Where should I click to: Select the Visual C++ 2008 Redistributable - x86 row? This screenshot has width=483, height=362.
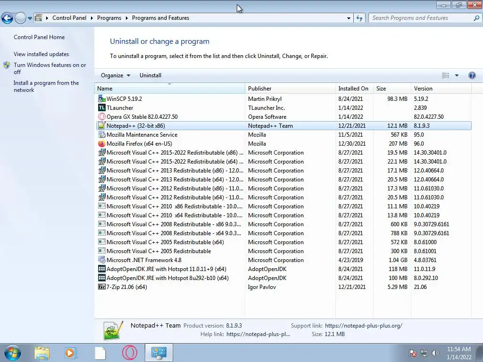point(283,224)
